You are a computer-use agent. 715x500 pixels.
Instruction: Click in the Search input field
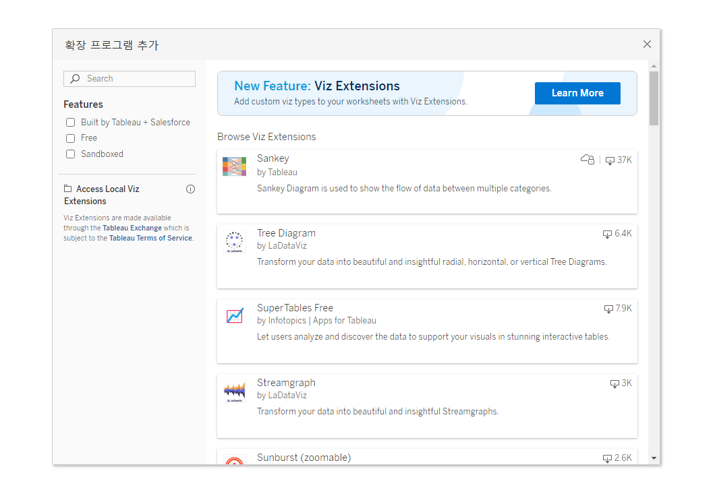tap(130, 79)
